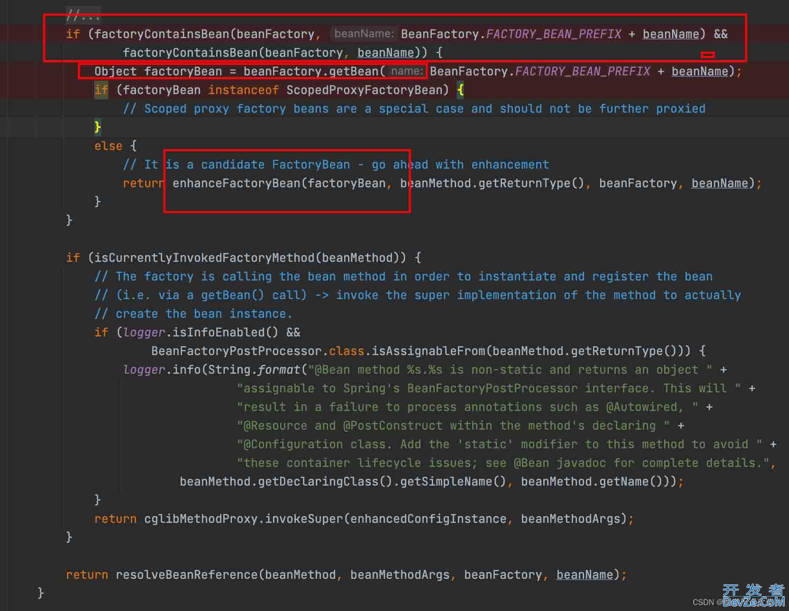Click getDeclaringClass() call
The image size is (789, 611).
point(325,481)
